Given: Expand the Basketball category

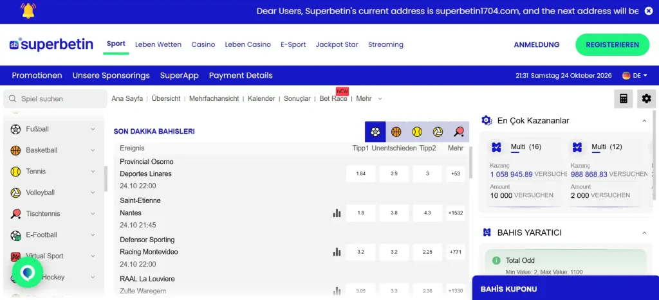Looking at the screenshot, I should tap(93, 150).
